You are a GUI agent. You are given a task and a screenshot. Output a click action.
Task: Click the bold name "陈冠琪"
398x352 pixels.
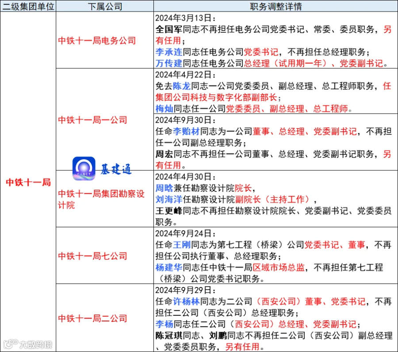pos(169,336)
